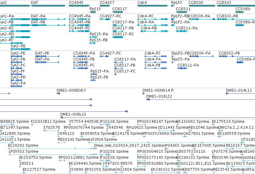Click transcript RpS15-RB label
255x174 pixels.
pos(99,40)
